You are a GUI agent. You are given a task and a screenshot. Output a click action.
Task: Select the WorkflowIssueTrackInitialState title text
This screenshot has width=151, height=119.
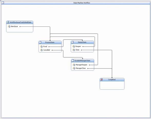(21, 22)
